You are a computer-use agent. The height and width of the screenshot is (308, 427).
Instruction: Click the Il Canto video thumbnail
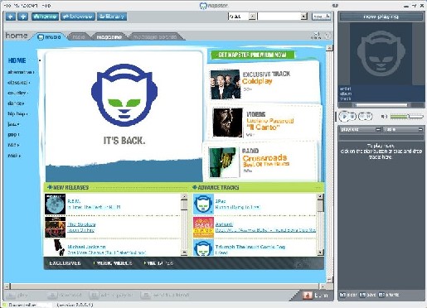227,123
